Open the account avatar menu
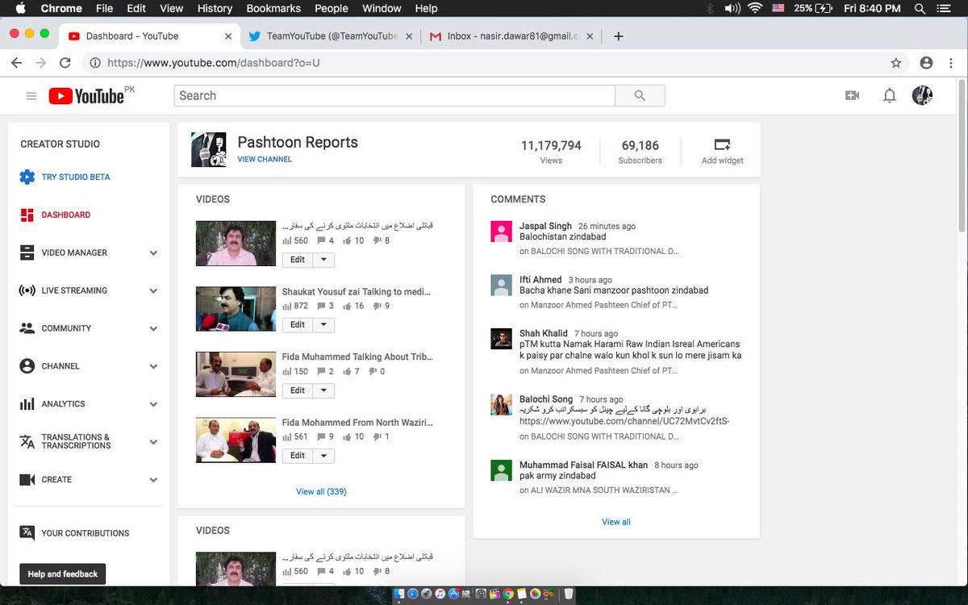The image size is (968, 605). (922, 96)
